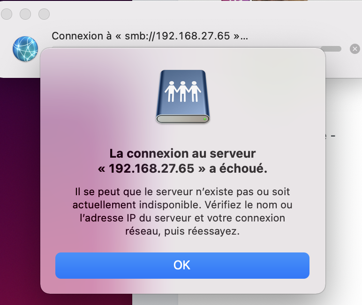This screenshot has width=362, height=305.
Task: Click the green status light on the drive icon
Action: pyautogui.click(x=204, y=119)
